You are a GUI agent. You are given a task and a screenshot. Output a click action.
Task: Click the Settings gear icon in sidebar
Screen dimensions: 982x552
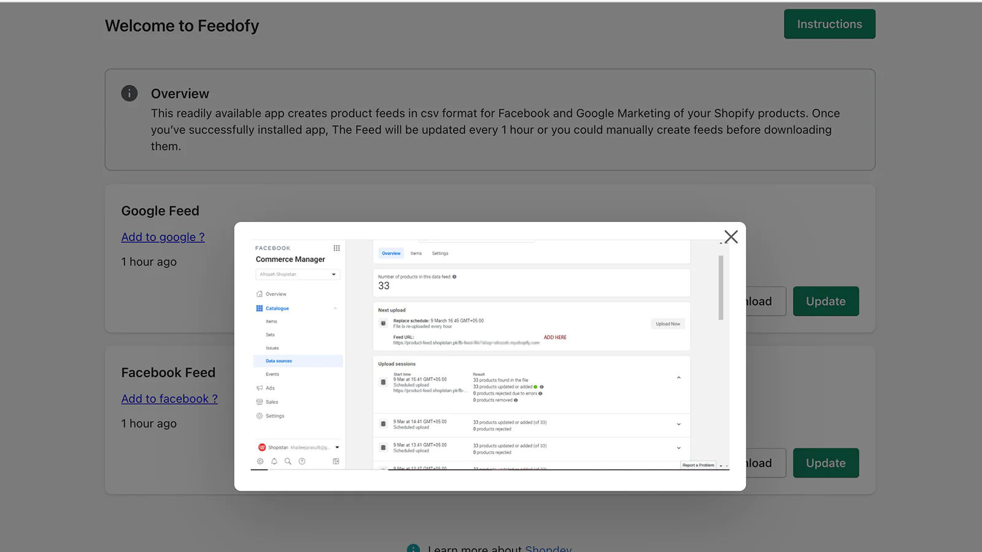(x=260, y=416)
